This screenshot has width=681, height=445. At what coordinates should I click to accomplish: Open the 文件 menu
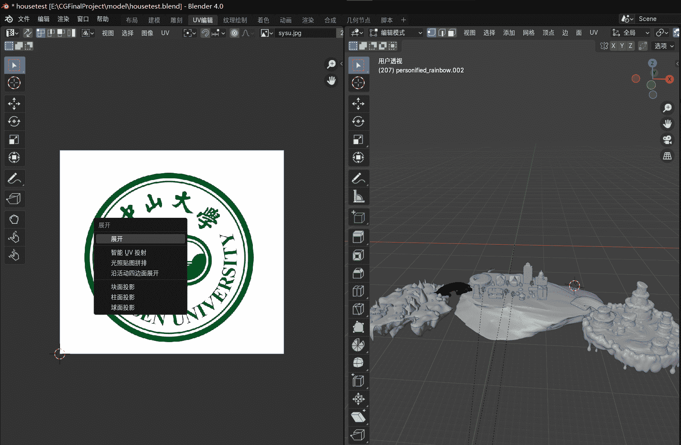click(x=24, y=19)
